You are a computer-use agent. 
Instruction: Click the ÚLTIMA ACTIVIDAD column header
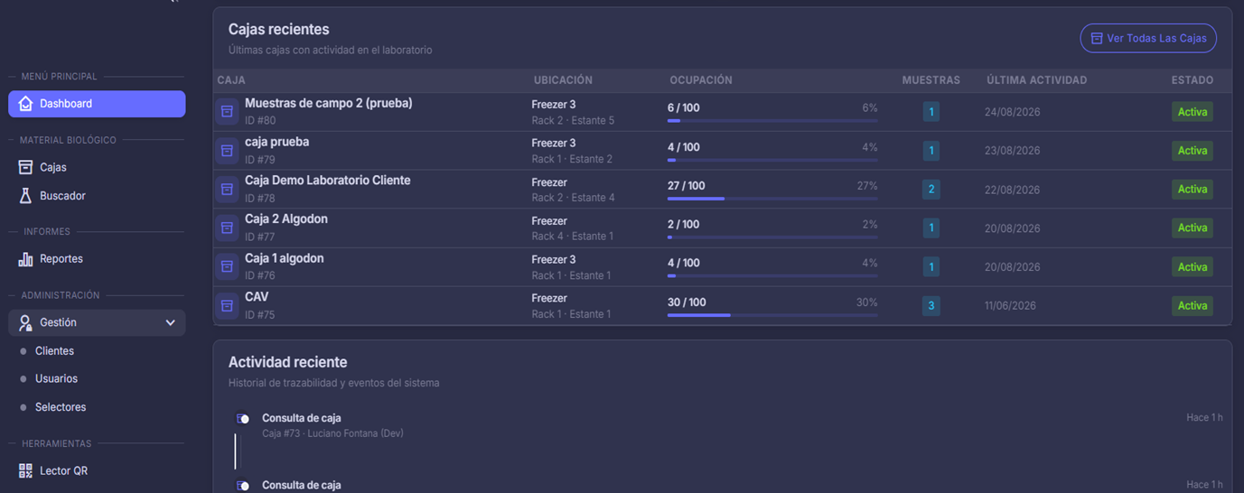1037,80
